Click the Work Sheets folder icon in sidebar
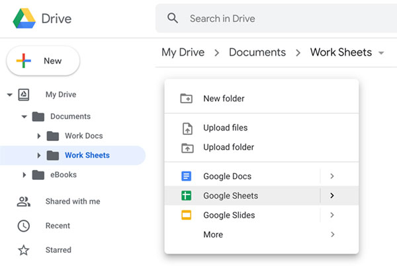 point(53,155)
